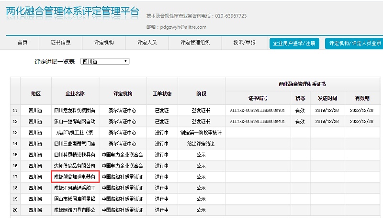Viewport: 383px width, 218px height.
Task: Click 成都阿诺刀具有限公司 in row 20
Action: point(75,210)
